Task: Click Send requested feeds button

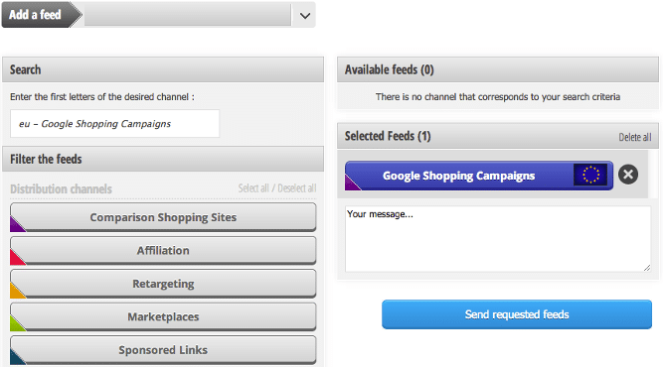Action: tap(517, 314)
